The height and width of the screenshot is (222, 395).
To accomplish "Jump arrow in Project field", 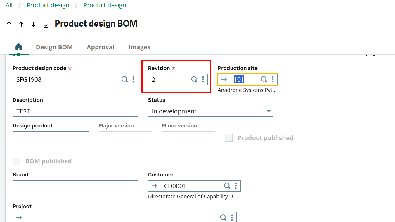I will (x=19, y=218).
